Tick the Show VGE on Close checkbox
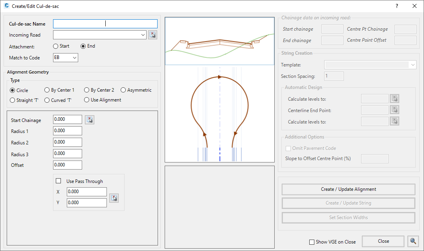This screenshot has height=251, width=424. pyautogui.click(x=312, y=242)
